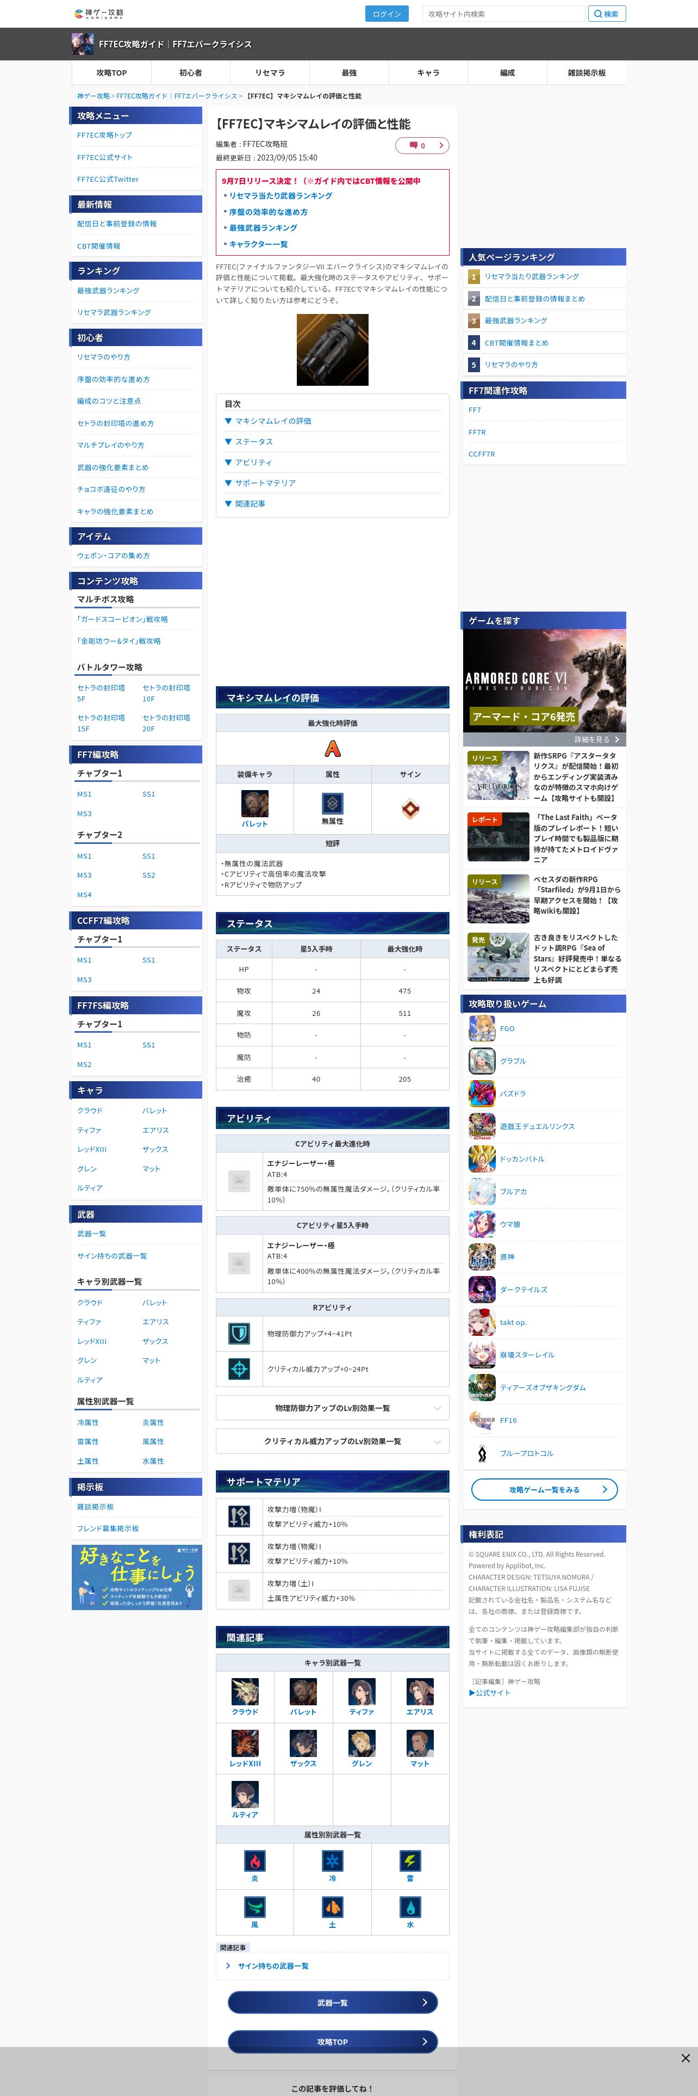Open 最強武器ランキング in sidebar ranking section
The width and height of the screenshot is (698, 2096).
[x=108, y=291]
